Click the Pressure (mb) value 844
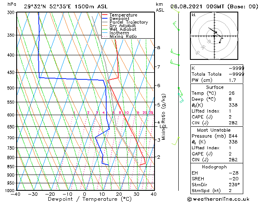Image resolution: width=262 pixels, height=202 pixels. 233,136
